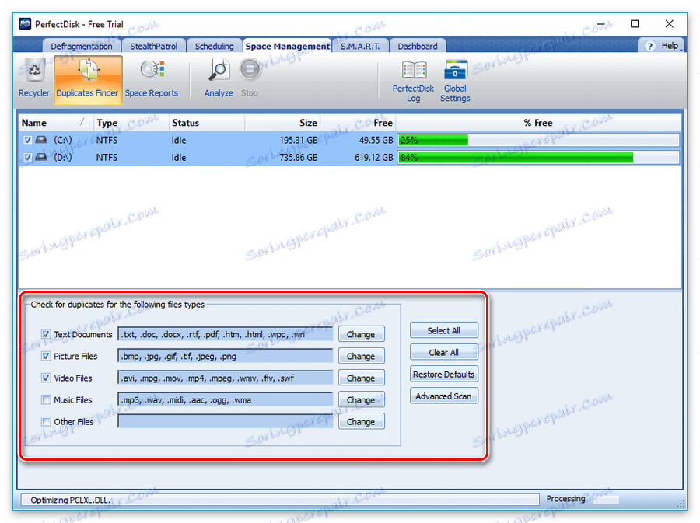The height and width of the screenshot is (523, 700).
Task: Click the Select All button
Action: pos(444,330)
